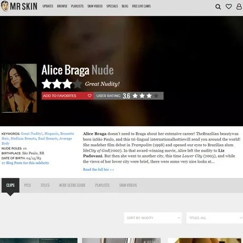Open the Browse menu
The height and width of the screenshot is (243, 243).
(x=62, y=6)
